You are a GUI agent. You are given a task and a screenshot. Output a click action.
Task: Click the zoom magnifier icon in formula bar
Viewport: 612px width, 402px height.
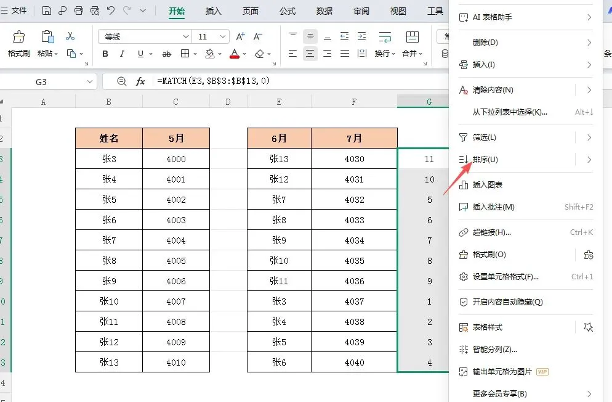click(122, 81)
